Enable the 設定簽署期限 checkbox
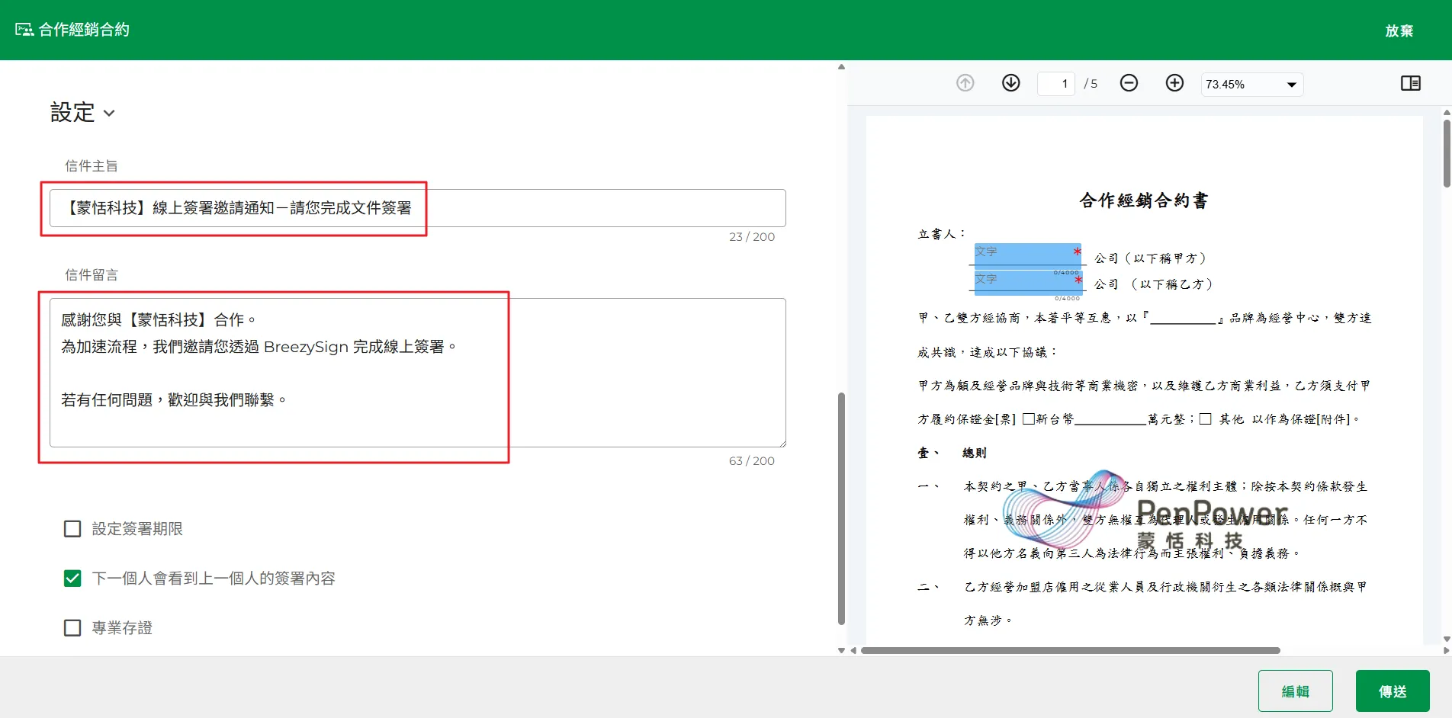 (72, 529)
